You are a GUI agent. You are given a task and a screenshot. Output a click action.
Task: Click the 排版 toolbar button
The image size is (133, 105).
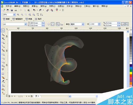(x=6, y=19)
